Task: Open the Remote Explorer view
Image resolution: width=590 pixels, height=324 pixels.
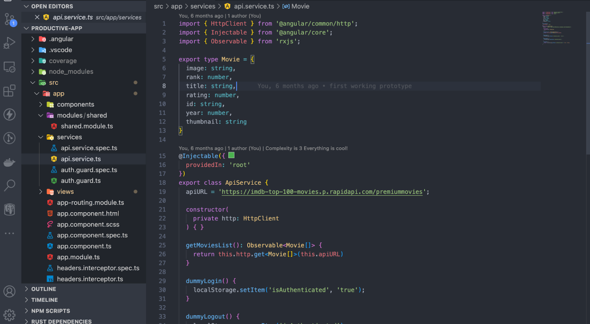Action: [x=9, y=67]
